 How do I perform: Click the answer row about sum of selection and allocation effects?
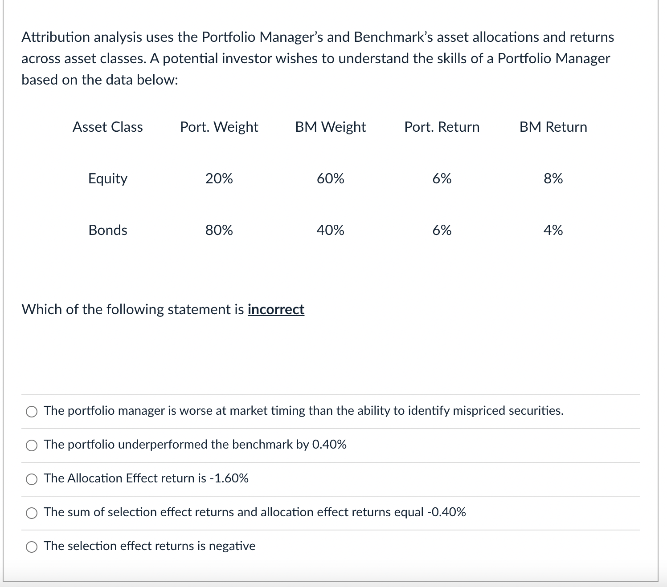[x=254, y=512]
